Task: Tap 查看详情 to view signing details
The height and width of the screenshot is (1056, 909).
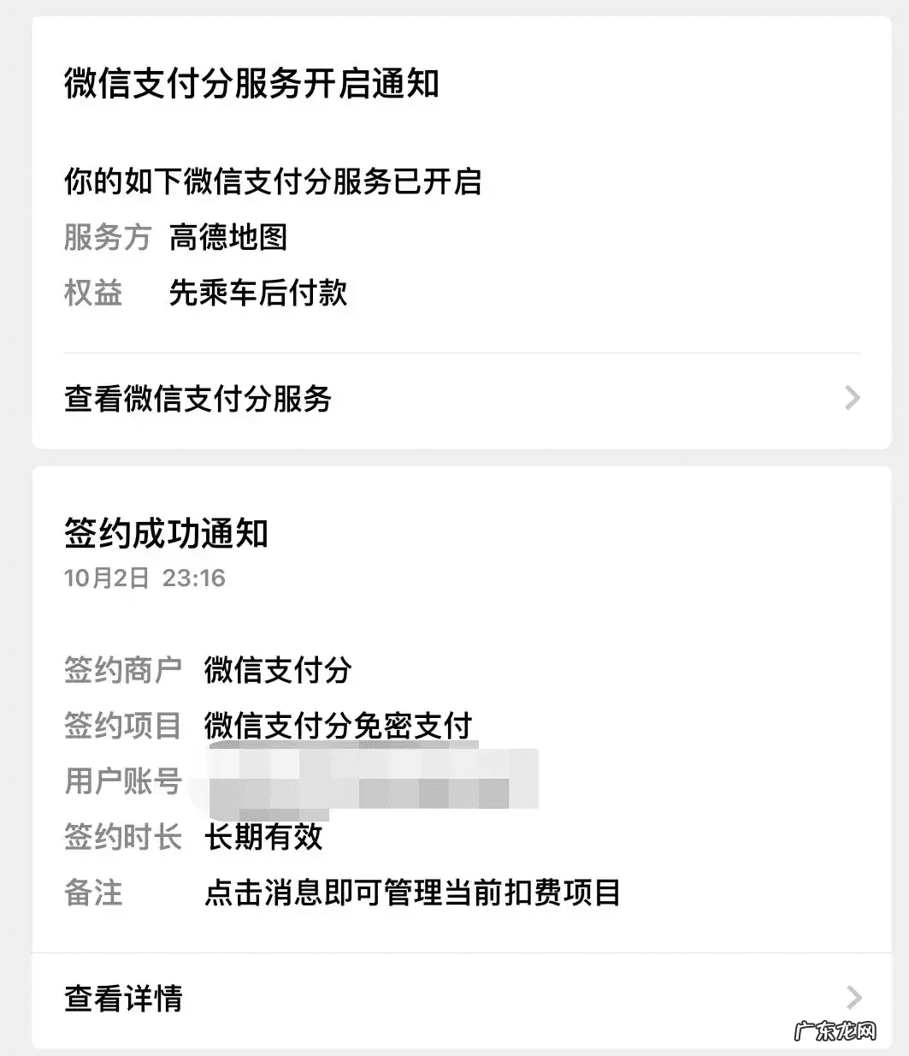Action: [123, 997]
